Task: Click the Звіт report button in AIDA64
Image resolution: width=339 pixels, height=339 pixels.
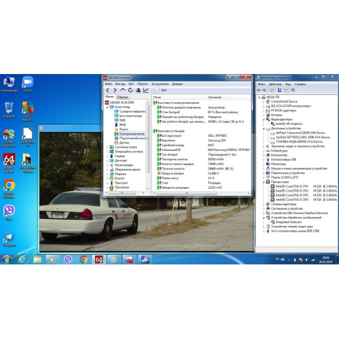Action: tap(161, 90)
